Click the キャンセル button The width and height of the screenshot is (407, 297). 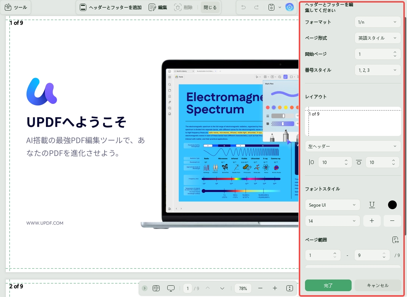pos(378,285)
